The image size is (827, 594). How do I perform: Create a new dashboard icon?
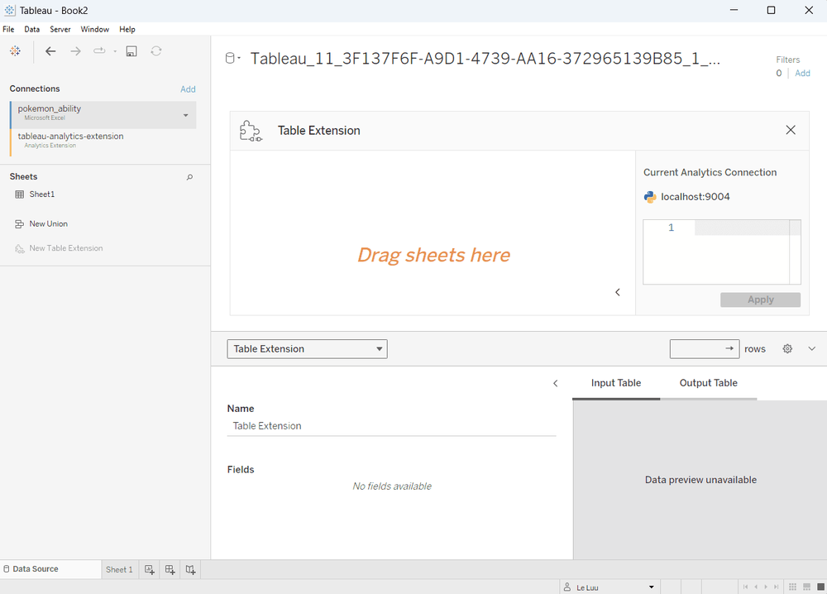pyautogui.click(x=170, y=570)
